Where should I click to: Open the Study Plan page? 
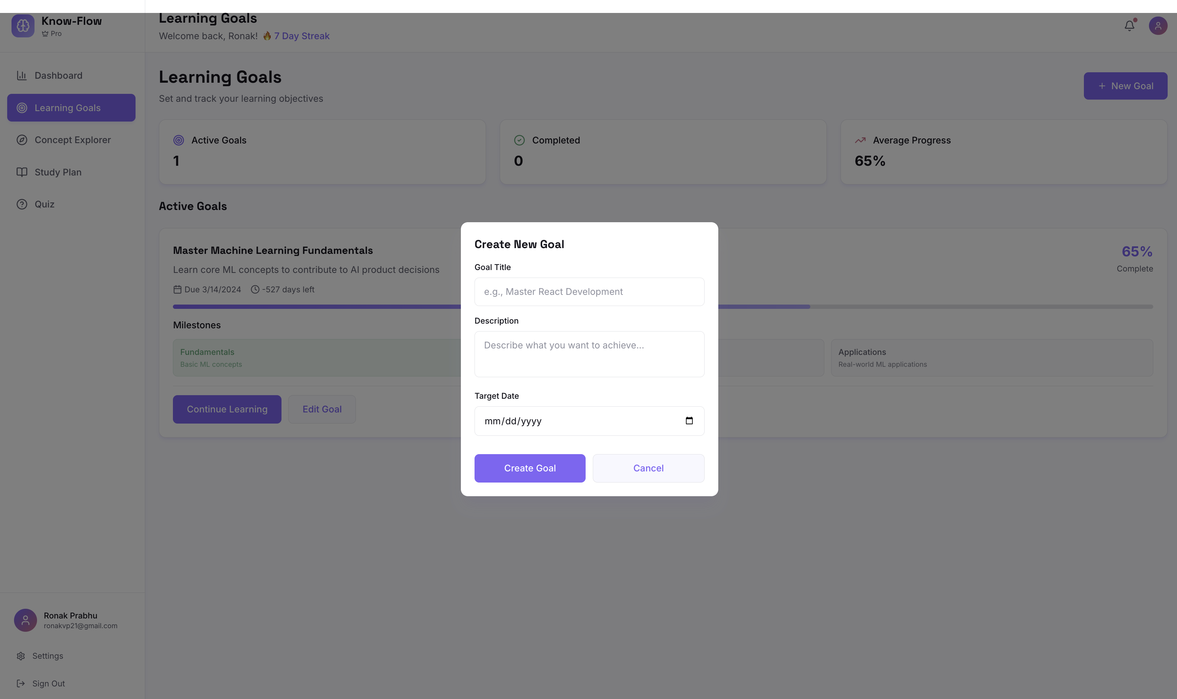(58, 172)
